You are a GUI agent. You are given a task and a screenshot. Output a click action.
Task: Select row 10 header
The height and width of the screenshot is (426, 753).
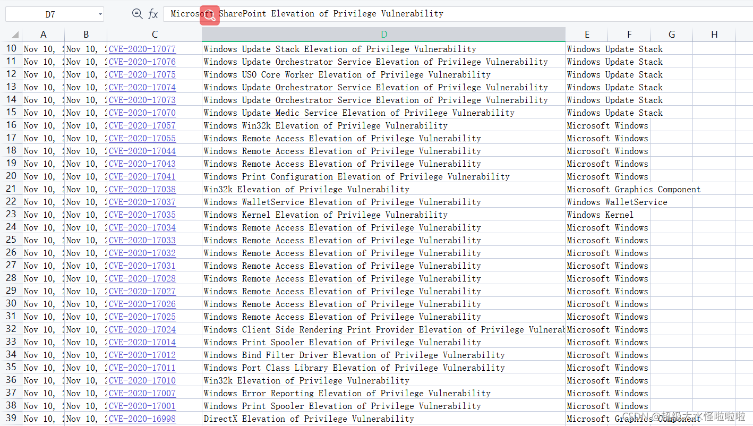tap(11, 48)
